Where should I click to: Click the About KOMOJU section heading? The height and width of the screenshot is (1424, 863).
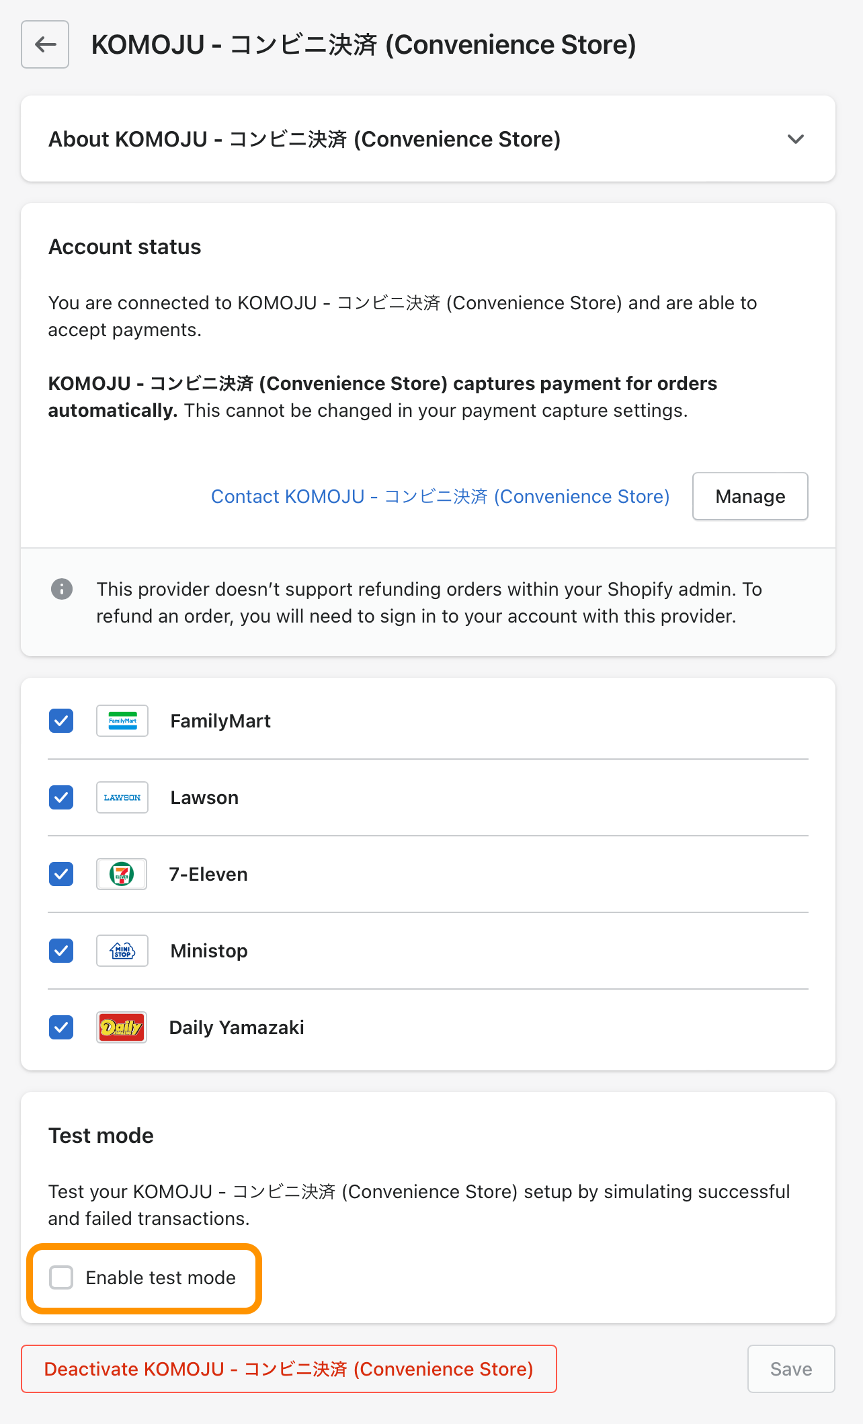coord(304,139)
